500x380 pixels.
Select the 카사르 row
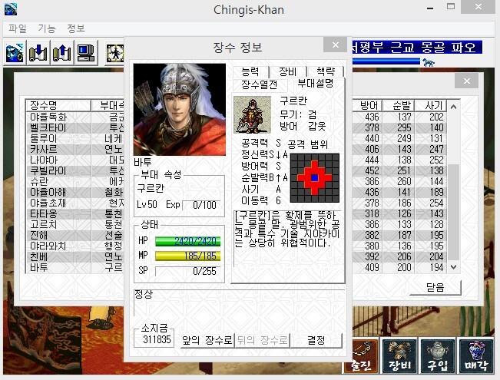click(x=75, y=149)
